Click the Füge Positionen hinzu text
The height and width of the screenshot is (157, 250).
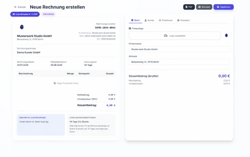tap(68, 83)
